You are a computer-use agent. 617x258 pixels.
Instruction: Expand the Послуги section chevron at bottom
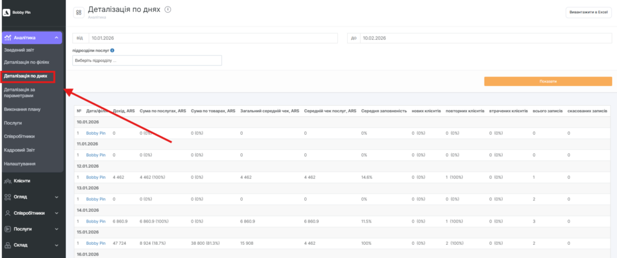tap(56, 229)
